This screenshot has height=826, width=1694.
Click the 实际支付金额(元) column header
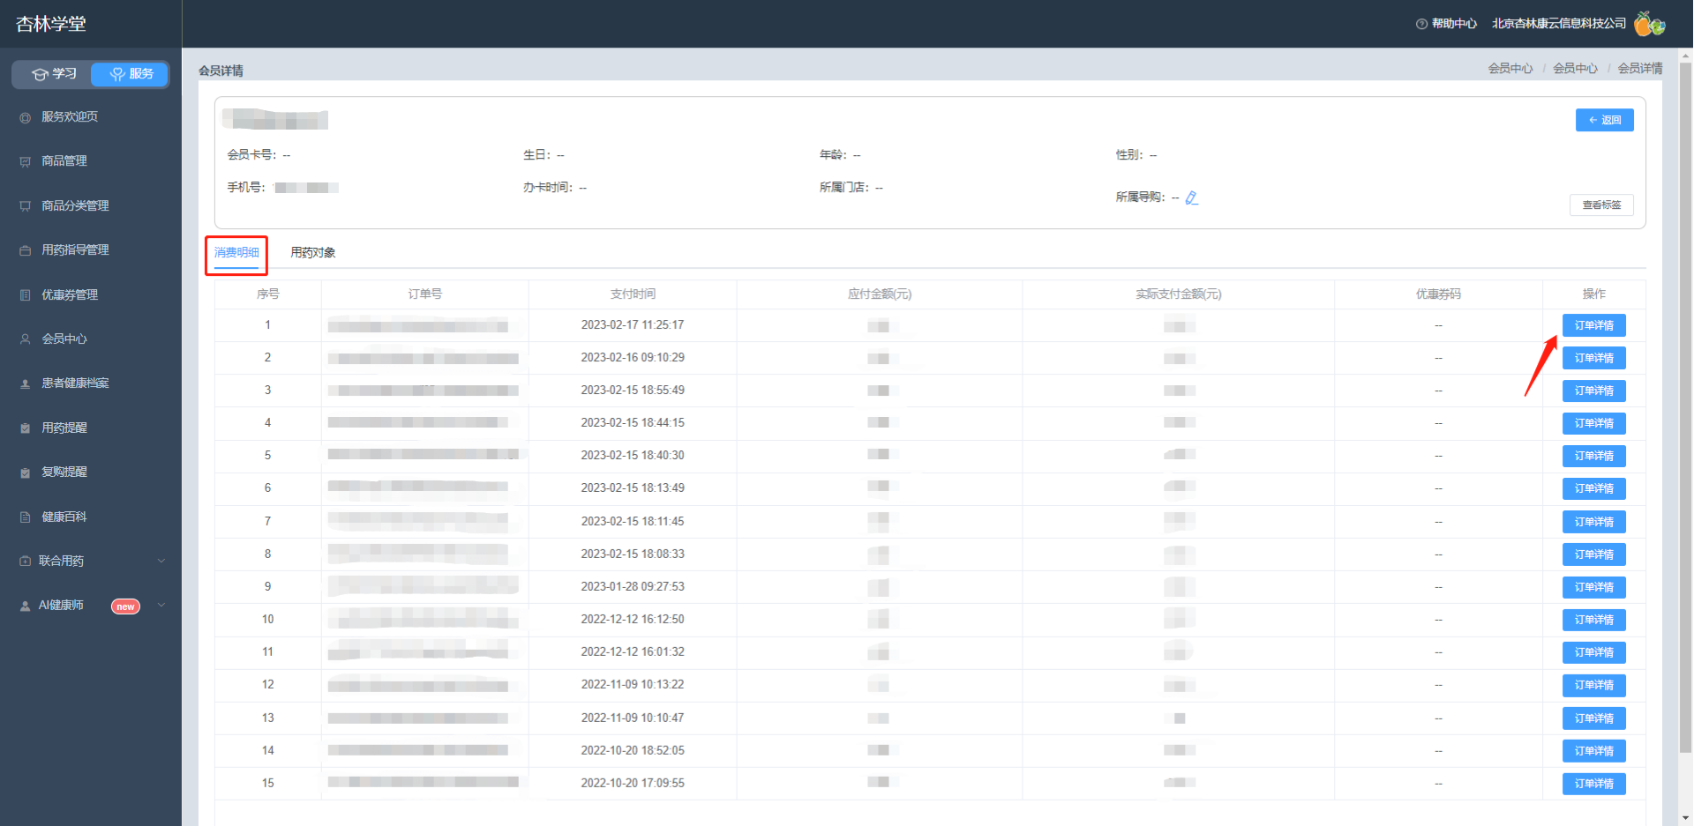[1179, 294]
